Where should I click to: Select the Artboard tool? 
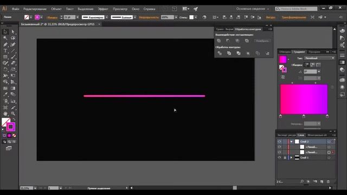(5, 107)
